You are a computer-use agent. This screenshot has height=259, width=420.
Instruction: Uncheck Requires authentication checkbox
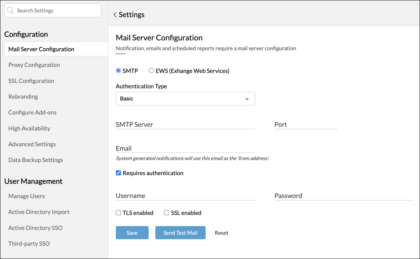[119, 173]
